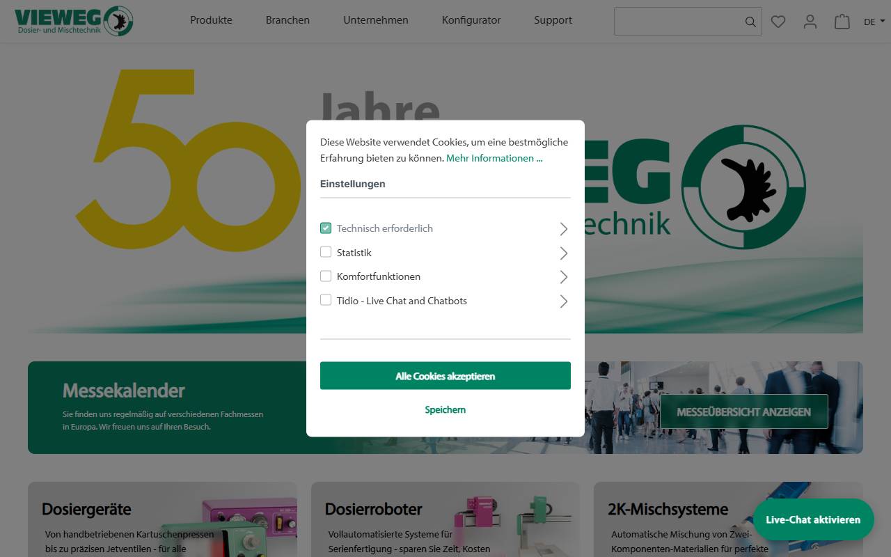Go to homepage via Vieweg logo
The height and width of the screenshot is (557, 891).
(x=74, y=21)
